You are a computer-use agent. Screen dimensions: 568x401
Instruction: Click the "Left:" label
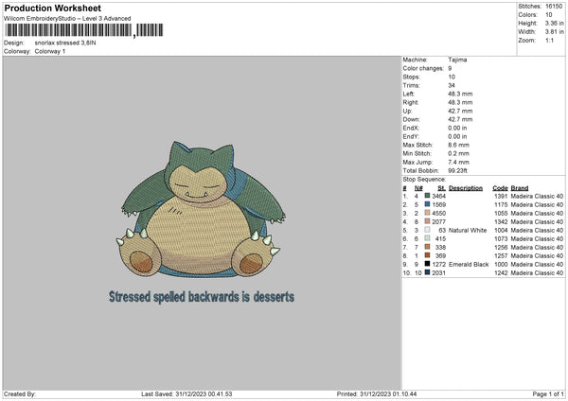pos(408,94)
